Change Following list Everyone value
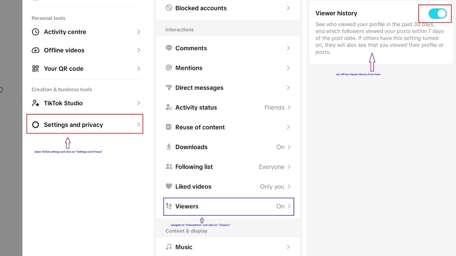 [x=271, y=167]
